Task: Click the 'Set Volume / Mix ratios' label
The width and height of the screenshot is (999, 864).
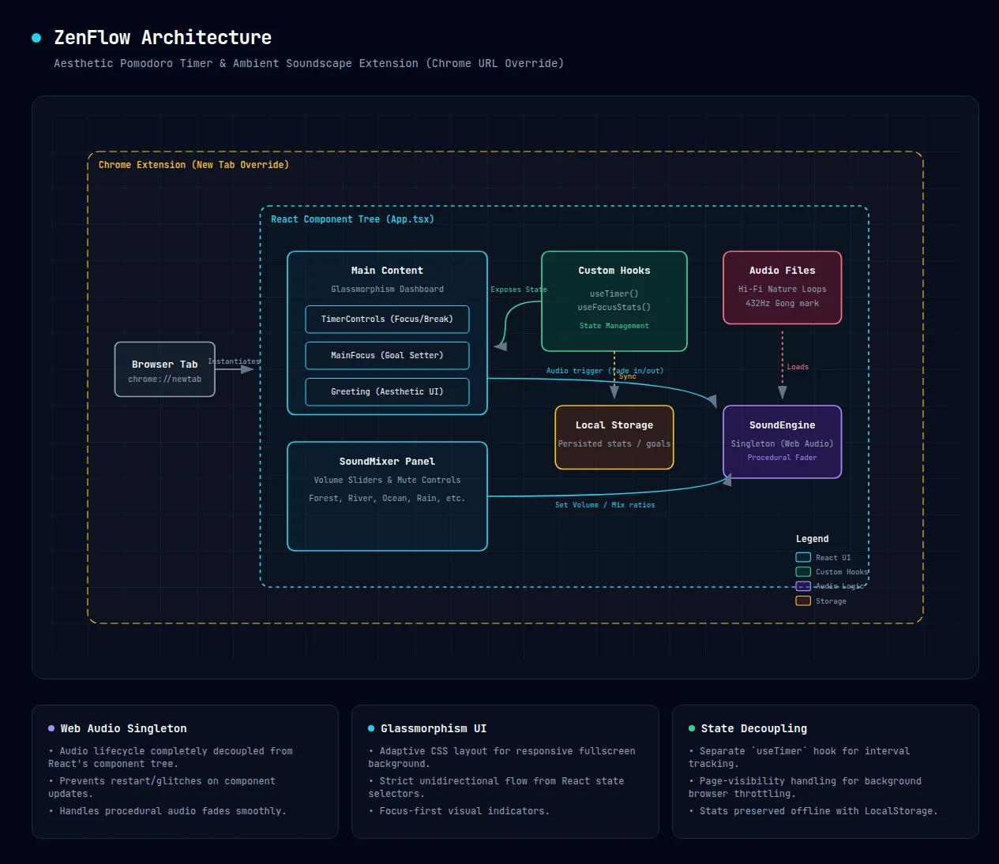Action: tap(605, 505)
